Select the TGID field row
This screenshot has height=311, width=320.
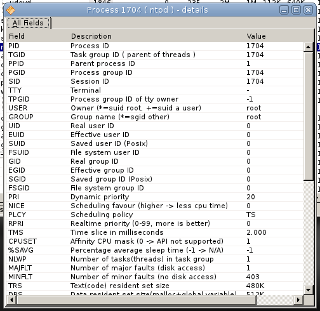point(155,55)
